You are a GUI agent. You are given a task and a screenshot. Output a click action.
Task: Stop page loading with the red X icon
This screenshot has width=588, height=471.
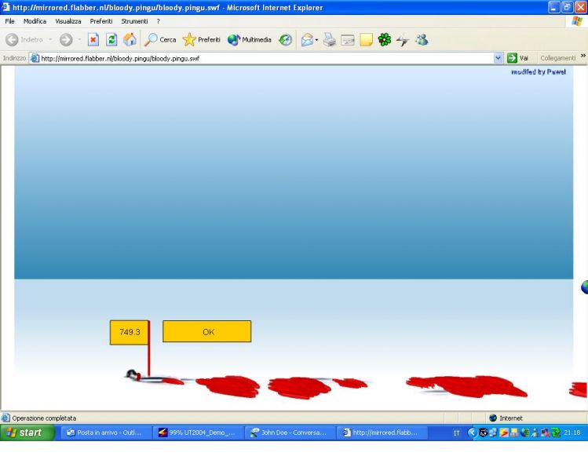click(93, 40)
